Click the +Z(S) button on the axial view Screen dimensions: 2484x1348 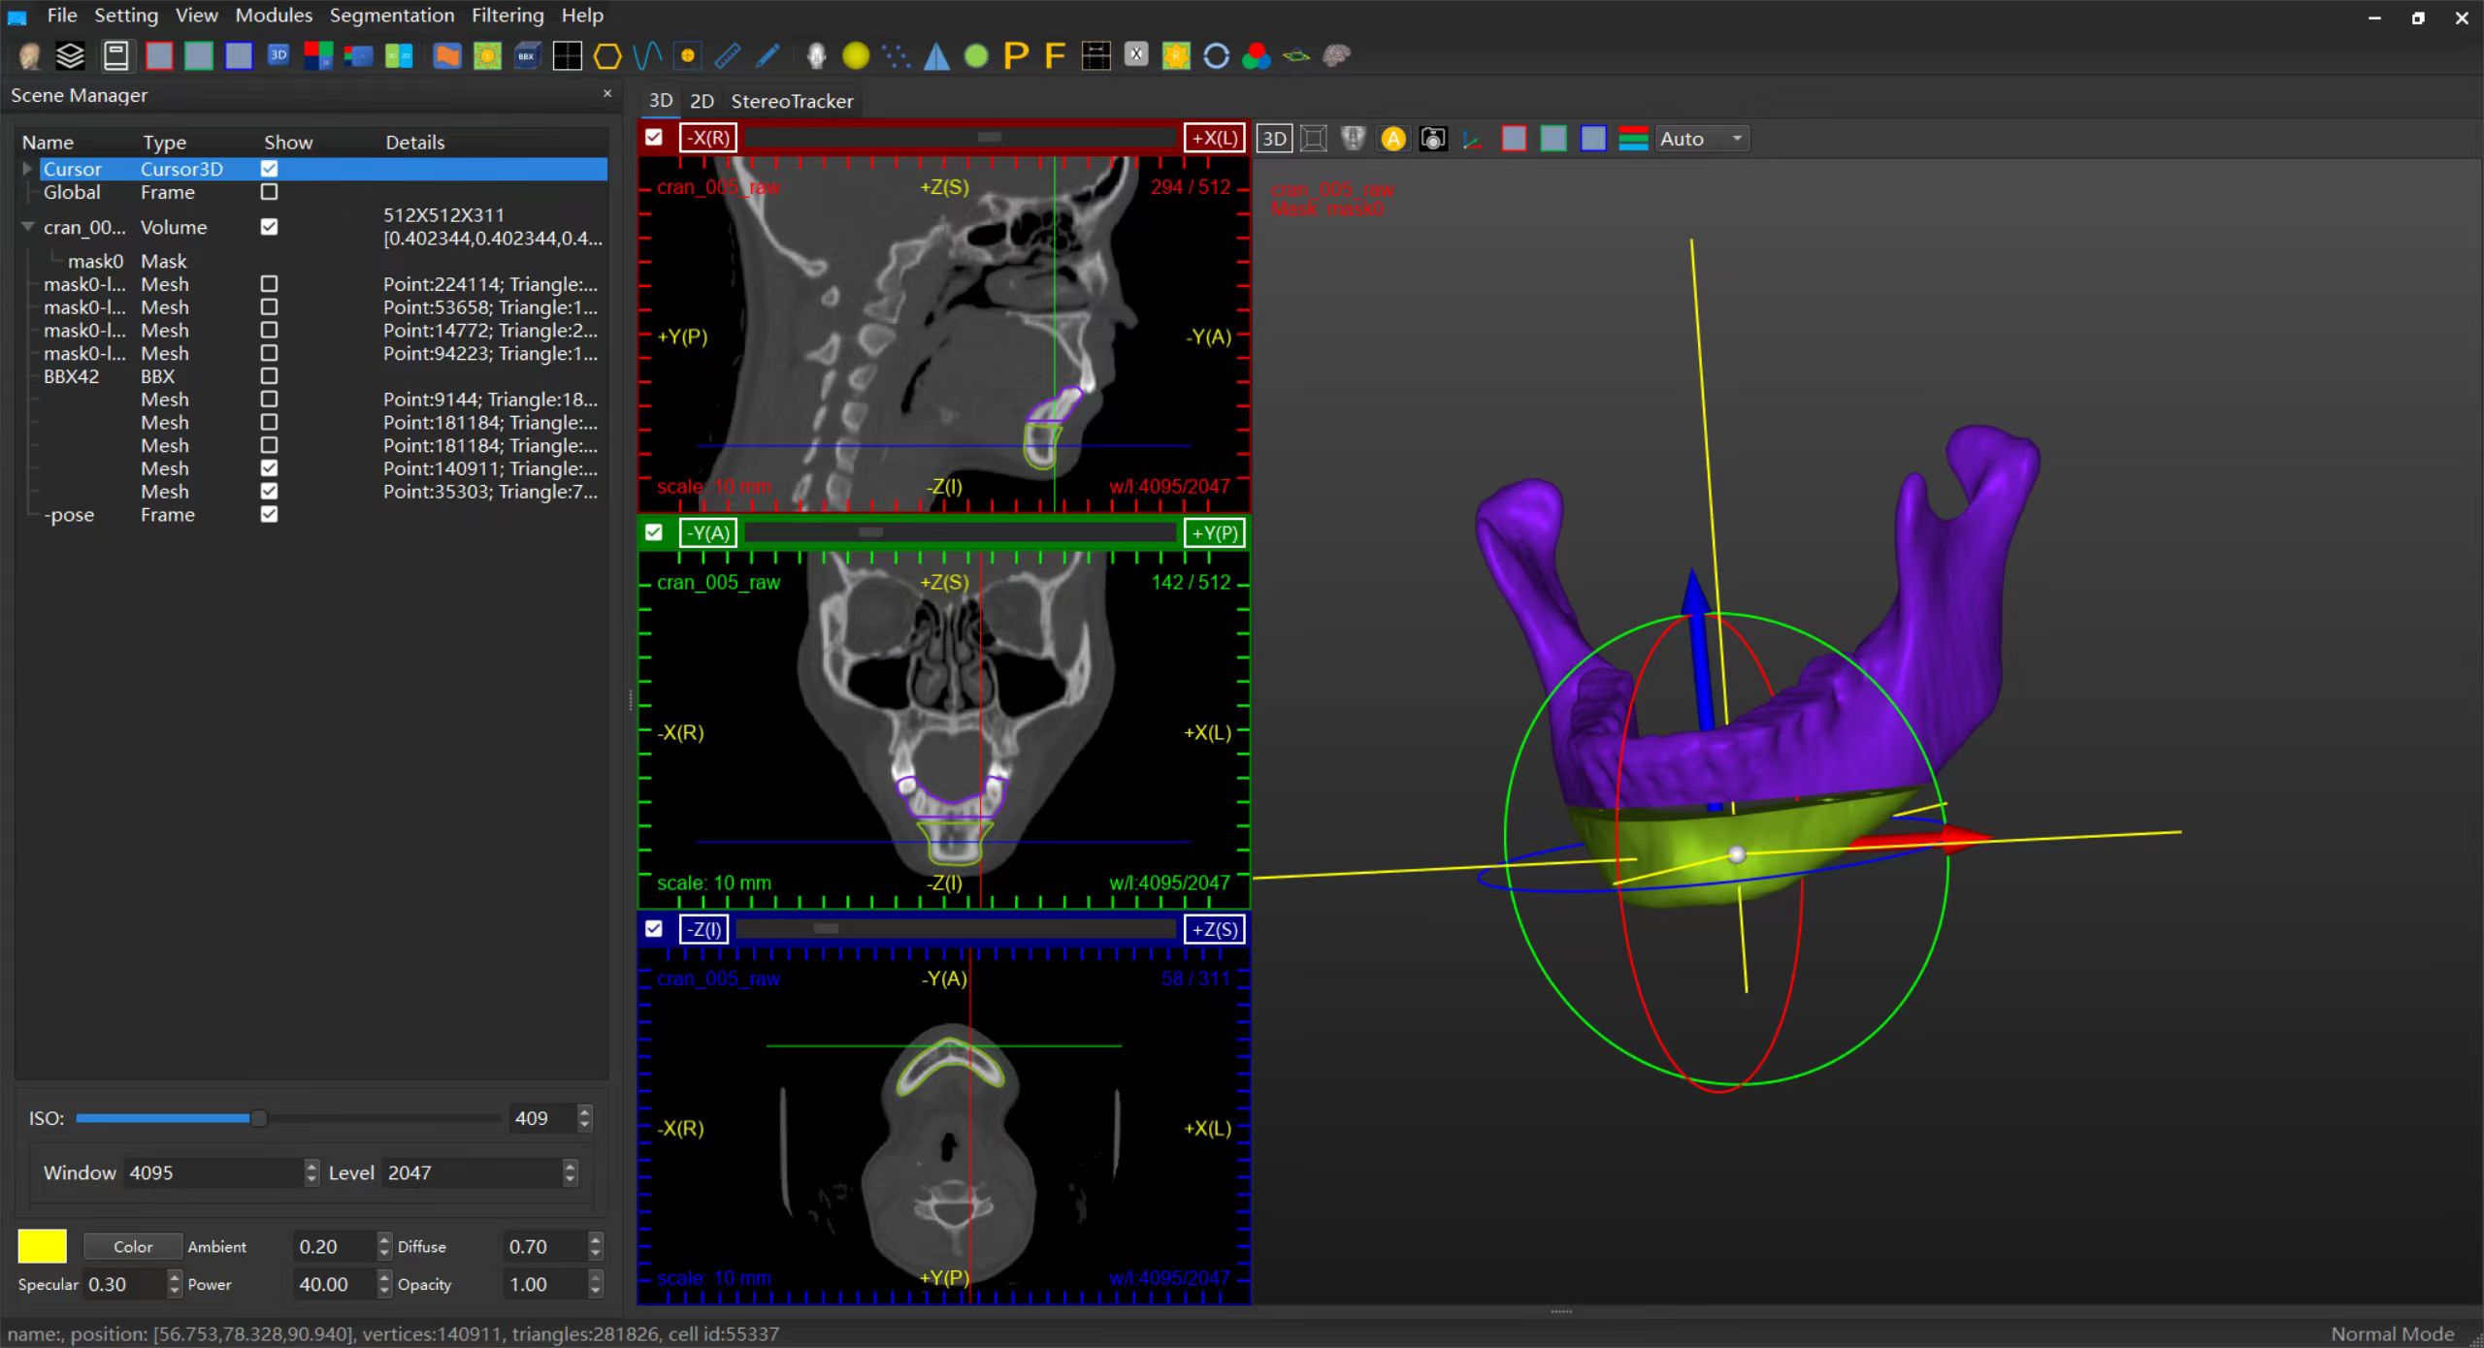pos(1215,929)
